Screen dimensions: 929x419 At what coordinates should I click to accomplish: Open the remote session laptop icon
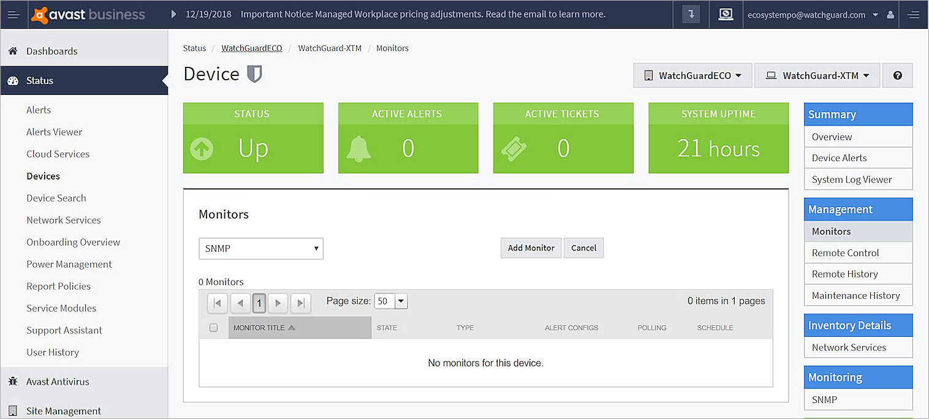point(726,14)
